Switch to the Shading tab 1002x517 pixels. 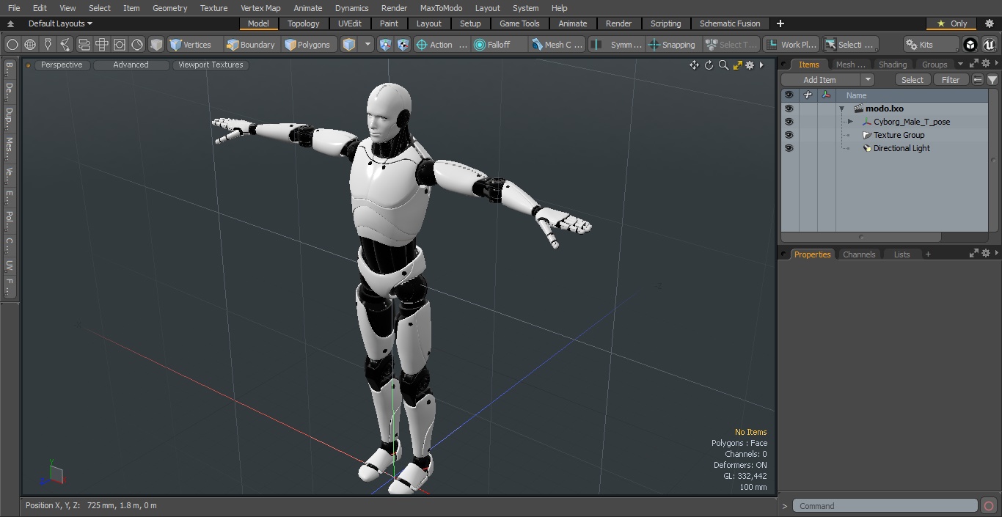pos(893,65)
